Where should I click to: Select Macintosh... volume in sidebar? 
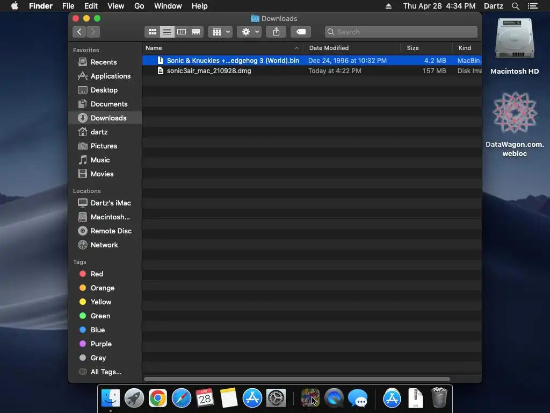[x=105, y=217]
